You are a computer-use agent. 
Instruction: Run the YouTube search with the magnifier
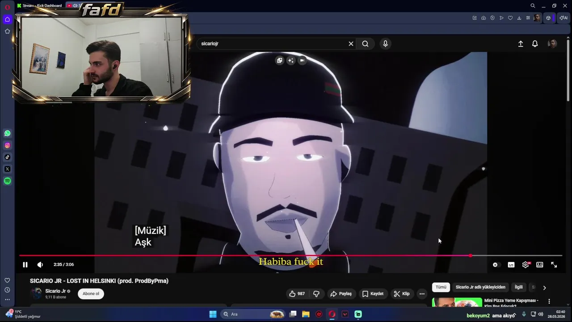click(x=365, y=43)
